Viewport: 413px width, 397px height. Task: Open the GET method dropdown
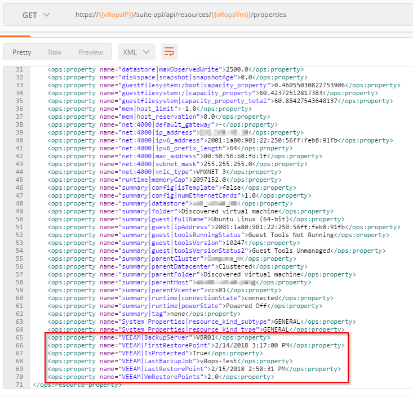pyautogui.click(x=35, y=15)
